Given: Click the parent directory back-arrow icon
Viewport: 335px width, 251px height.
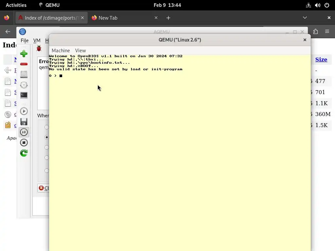Looking at the screenshot, I should [x=8, y=70].
